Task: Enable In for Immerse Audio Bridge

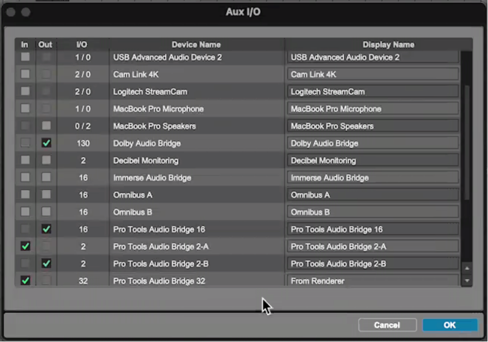Action: point(25,177)
